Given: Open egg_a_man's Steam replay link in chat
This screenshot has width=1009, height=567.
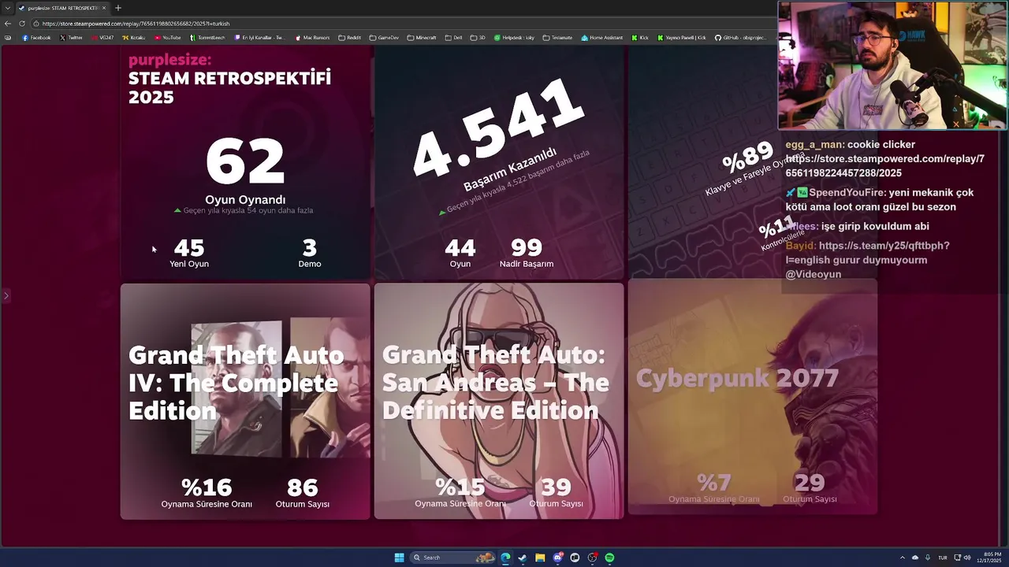Looking at the screenshot, I should pyautogui.click(x=884, y=165).
